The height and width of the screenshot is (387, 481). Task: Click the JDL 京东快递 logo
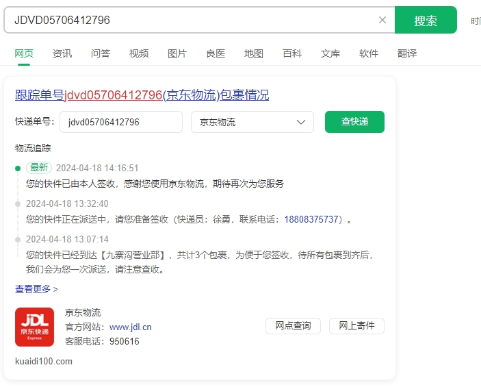[x=34, y=327]
